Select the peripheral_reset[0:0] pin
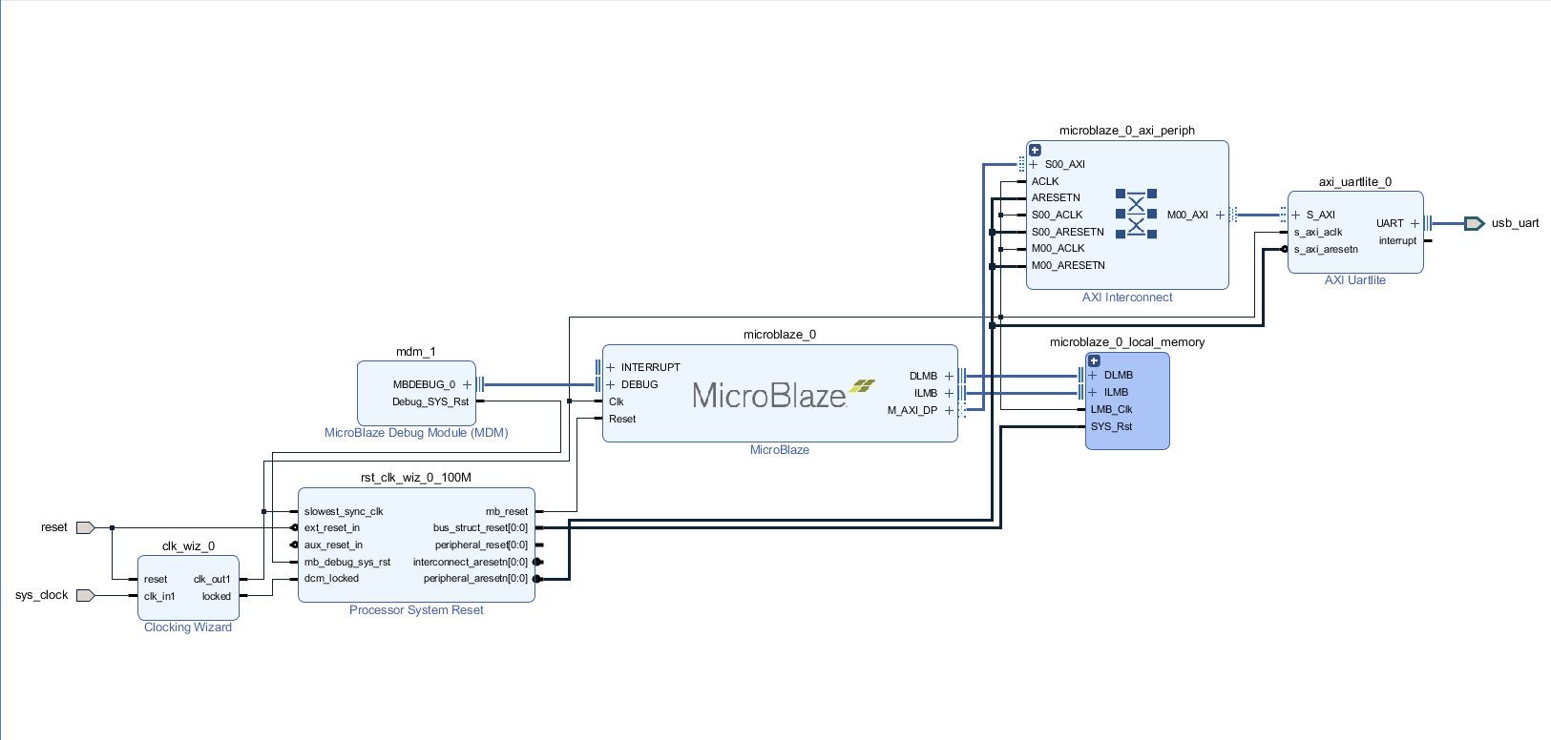Screen dimensions: 1551x740 tap(481, 545)
